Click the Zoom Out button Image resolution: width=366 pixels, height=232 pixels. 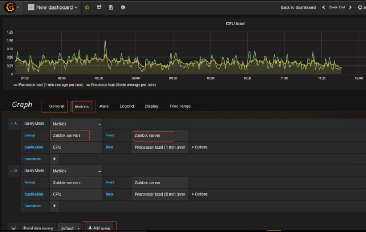pos(336,7)
